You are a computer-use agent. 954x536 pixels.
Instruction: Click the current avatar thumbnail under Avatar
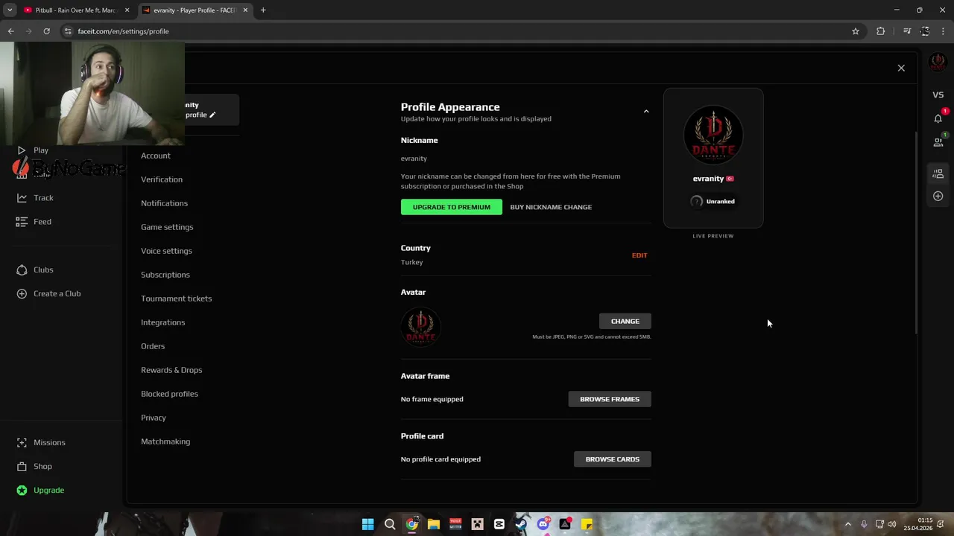pos(421,327)
